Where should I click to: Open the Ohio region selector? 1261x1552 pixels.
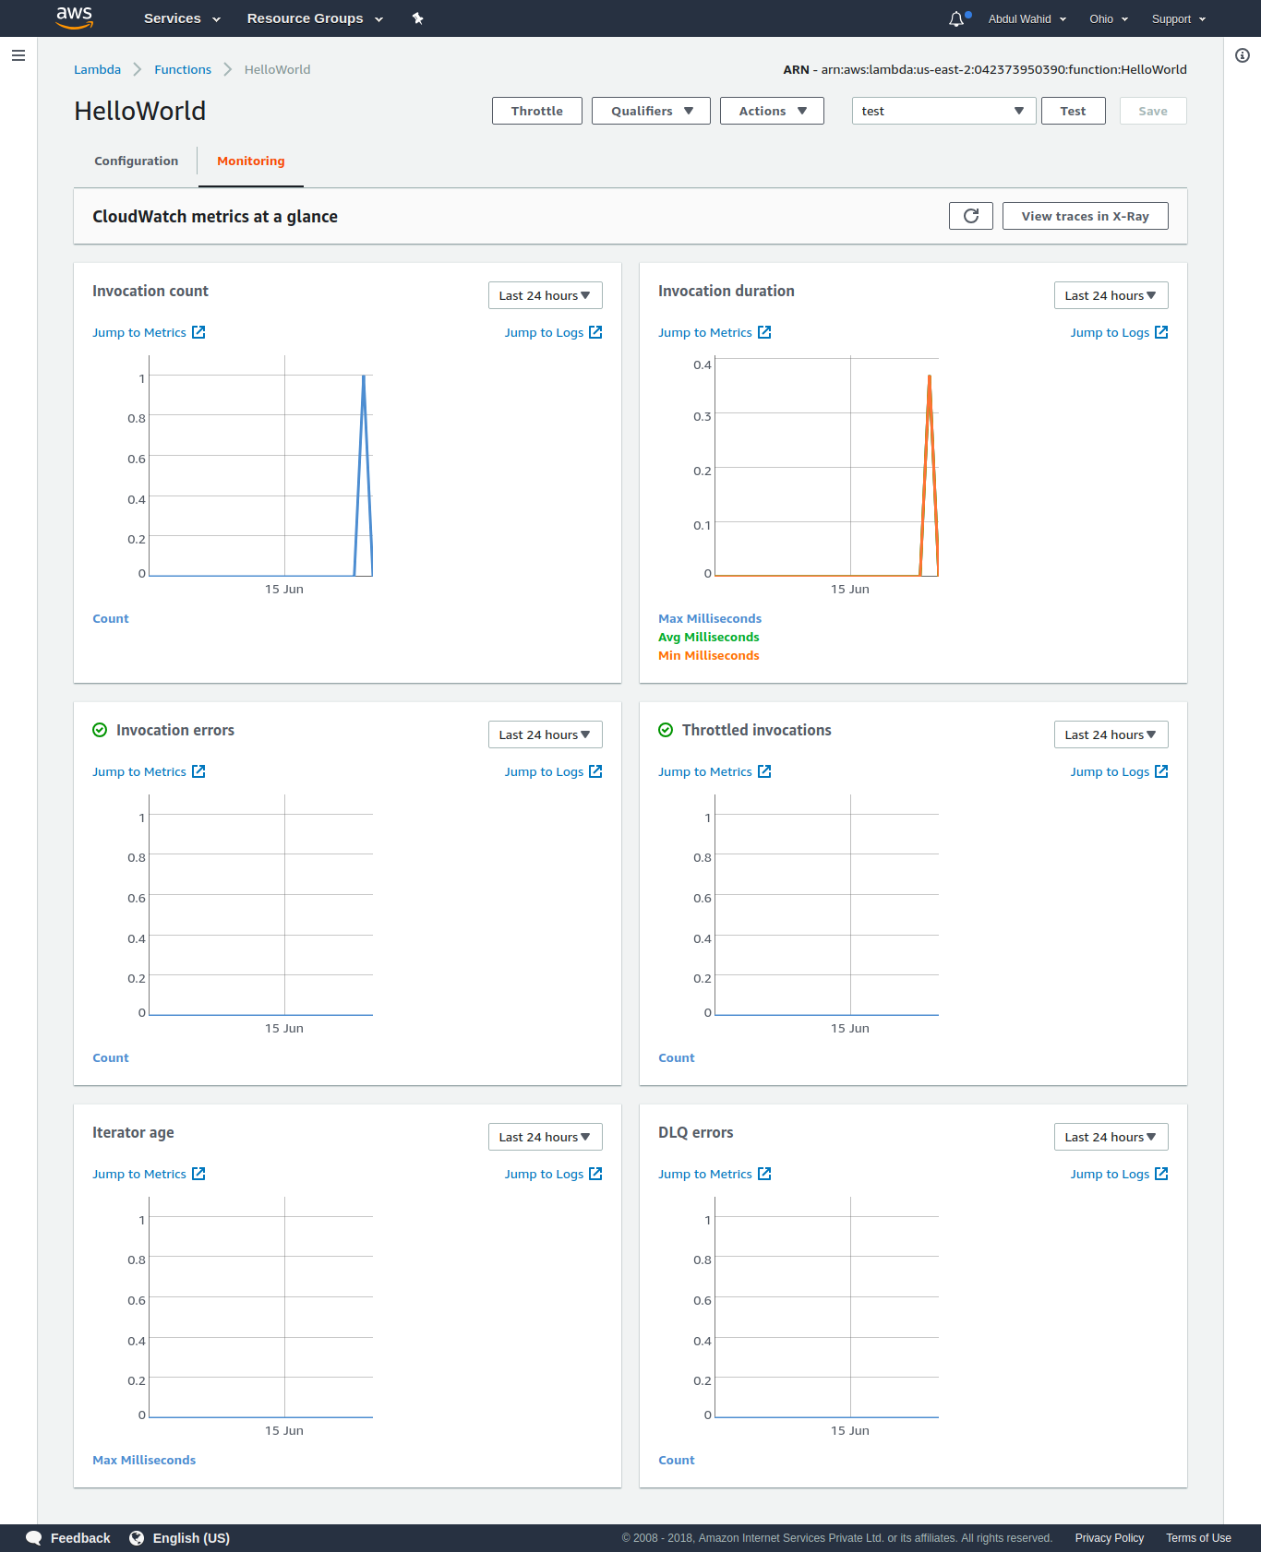click(x=1109, y=18)
